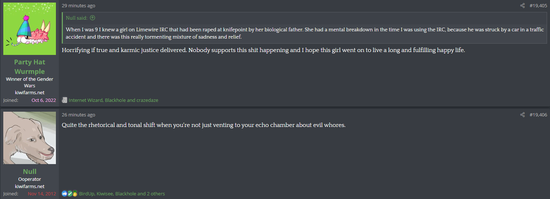Click the share icon on post #19,405
550x199 pixels.
coord(523,6)
